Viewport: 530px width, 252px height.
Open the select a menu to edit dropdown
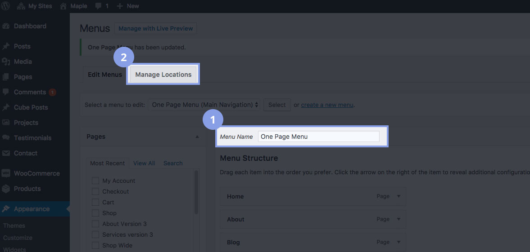point(204,105)
